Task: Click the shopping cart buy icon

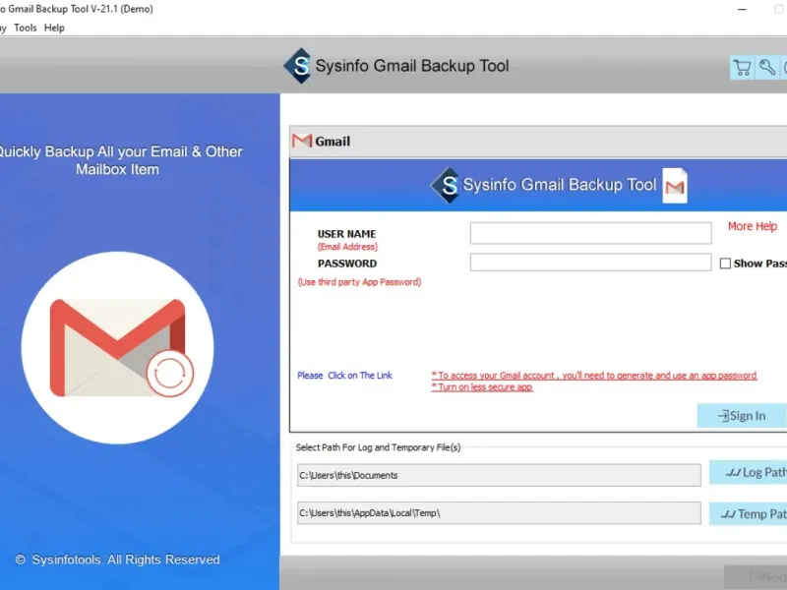Action: pos(742,68)
